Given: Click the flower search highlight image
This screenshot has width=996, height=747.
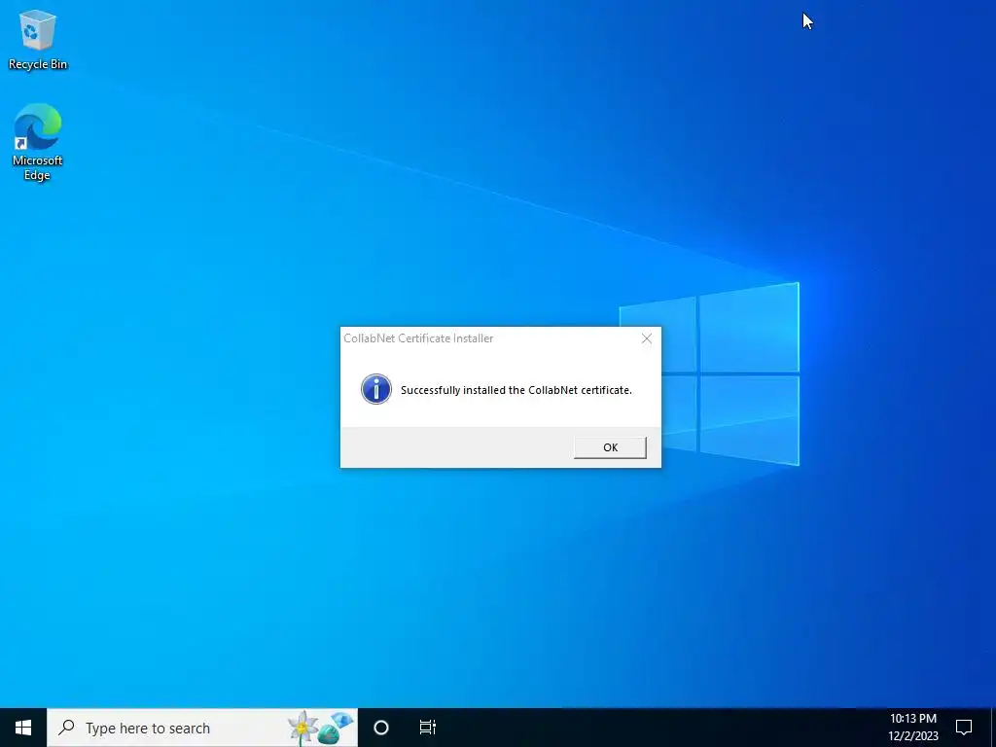Looking at the screenshot, I should 320,728.
